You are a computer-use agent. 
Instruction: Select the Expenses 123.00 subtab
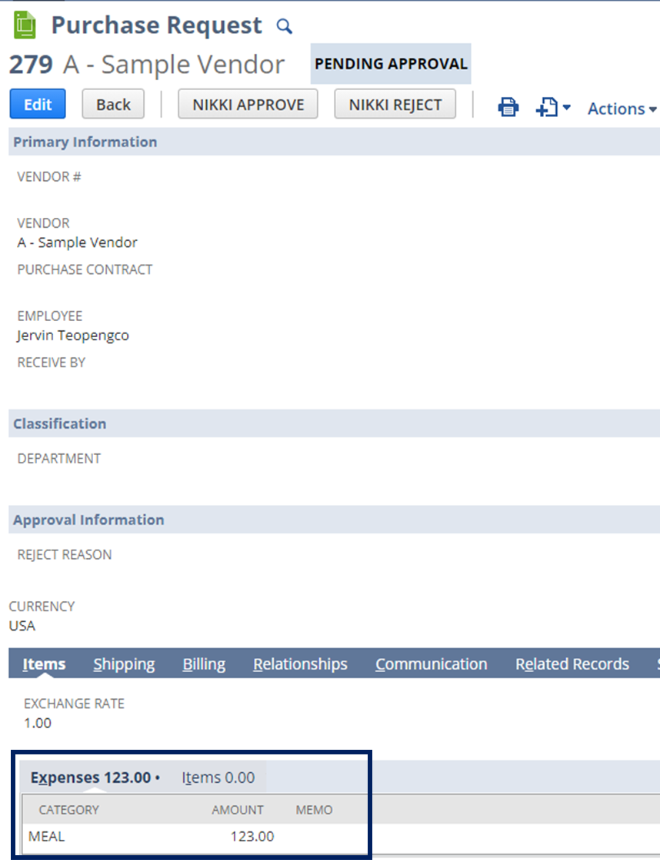95,777
